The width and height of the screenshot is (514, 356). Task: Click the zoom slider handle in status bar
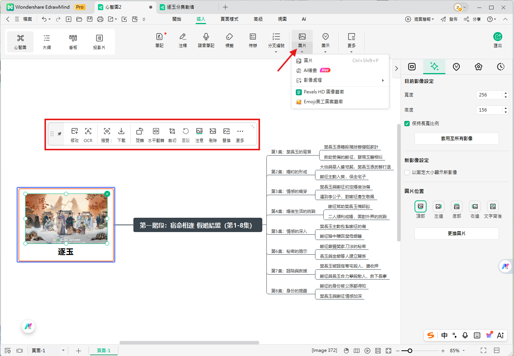(410, 351)
